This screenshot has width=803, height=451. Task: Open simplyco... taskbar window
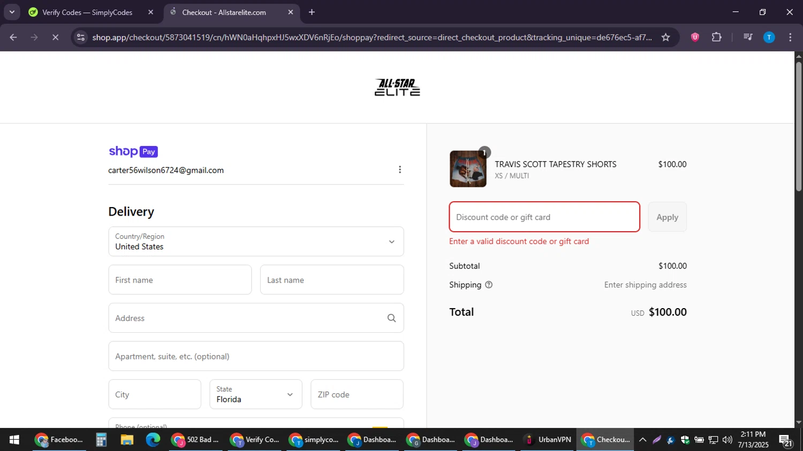pos(313,440)
